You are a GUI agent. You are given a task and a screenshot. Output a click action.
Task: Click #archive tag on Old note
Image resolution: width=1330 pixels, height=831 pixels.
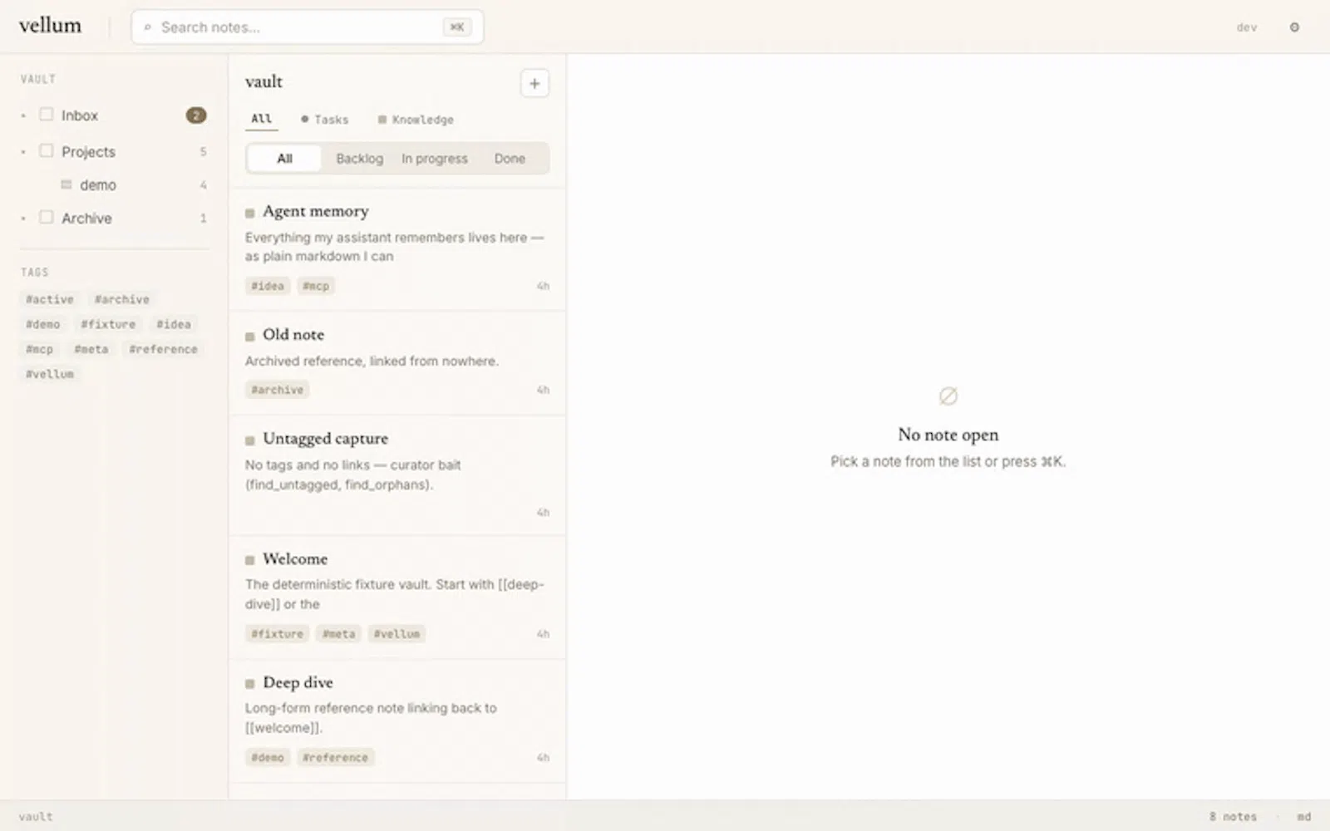click(x=278, y=390)
